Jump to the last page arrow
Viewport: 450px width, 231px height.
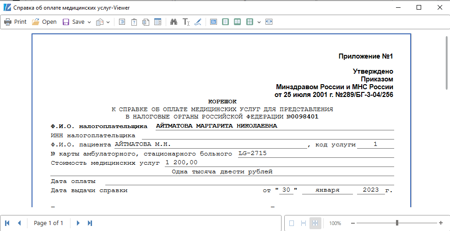(90, 223)
